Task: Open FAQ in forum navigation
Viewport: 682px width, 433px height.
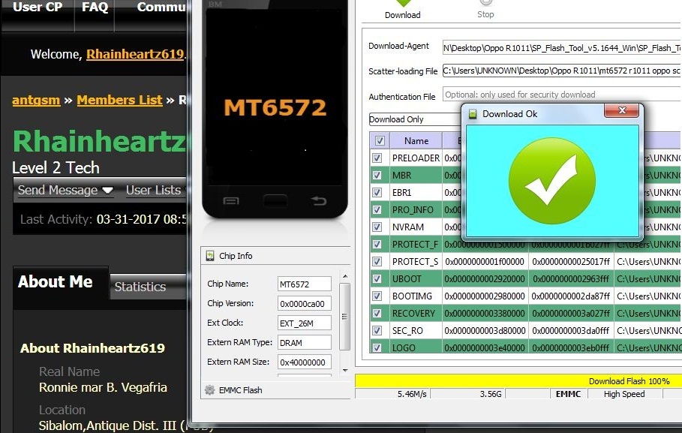Action: [x=95, y=8]
